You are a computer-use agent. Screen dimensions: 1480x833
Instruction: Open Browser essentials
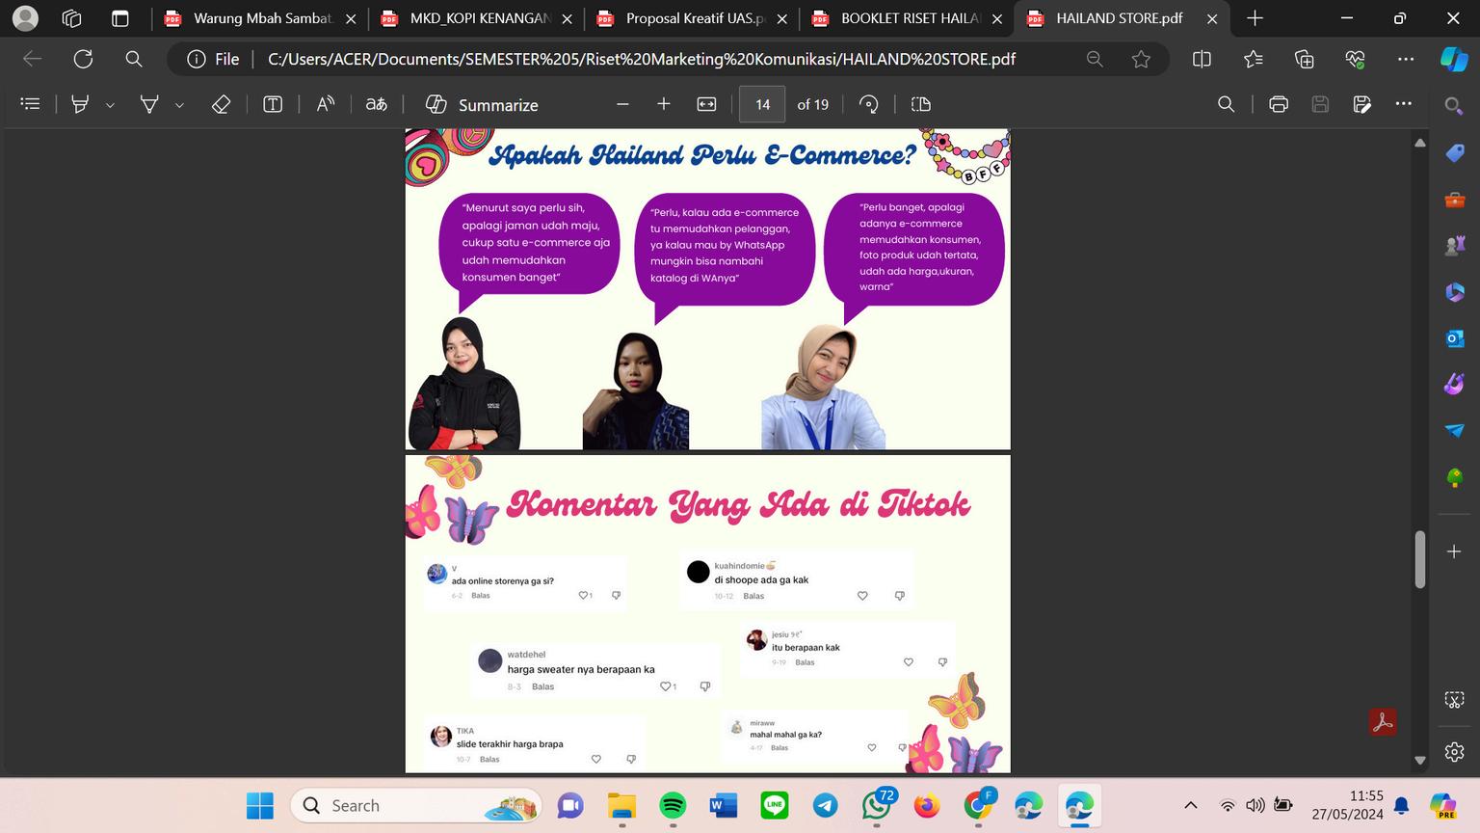click(1356, 59)
